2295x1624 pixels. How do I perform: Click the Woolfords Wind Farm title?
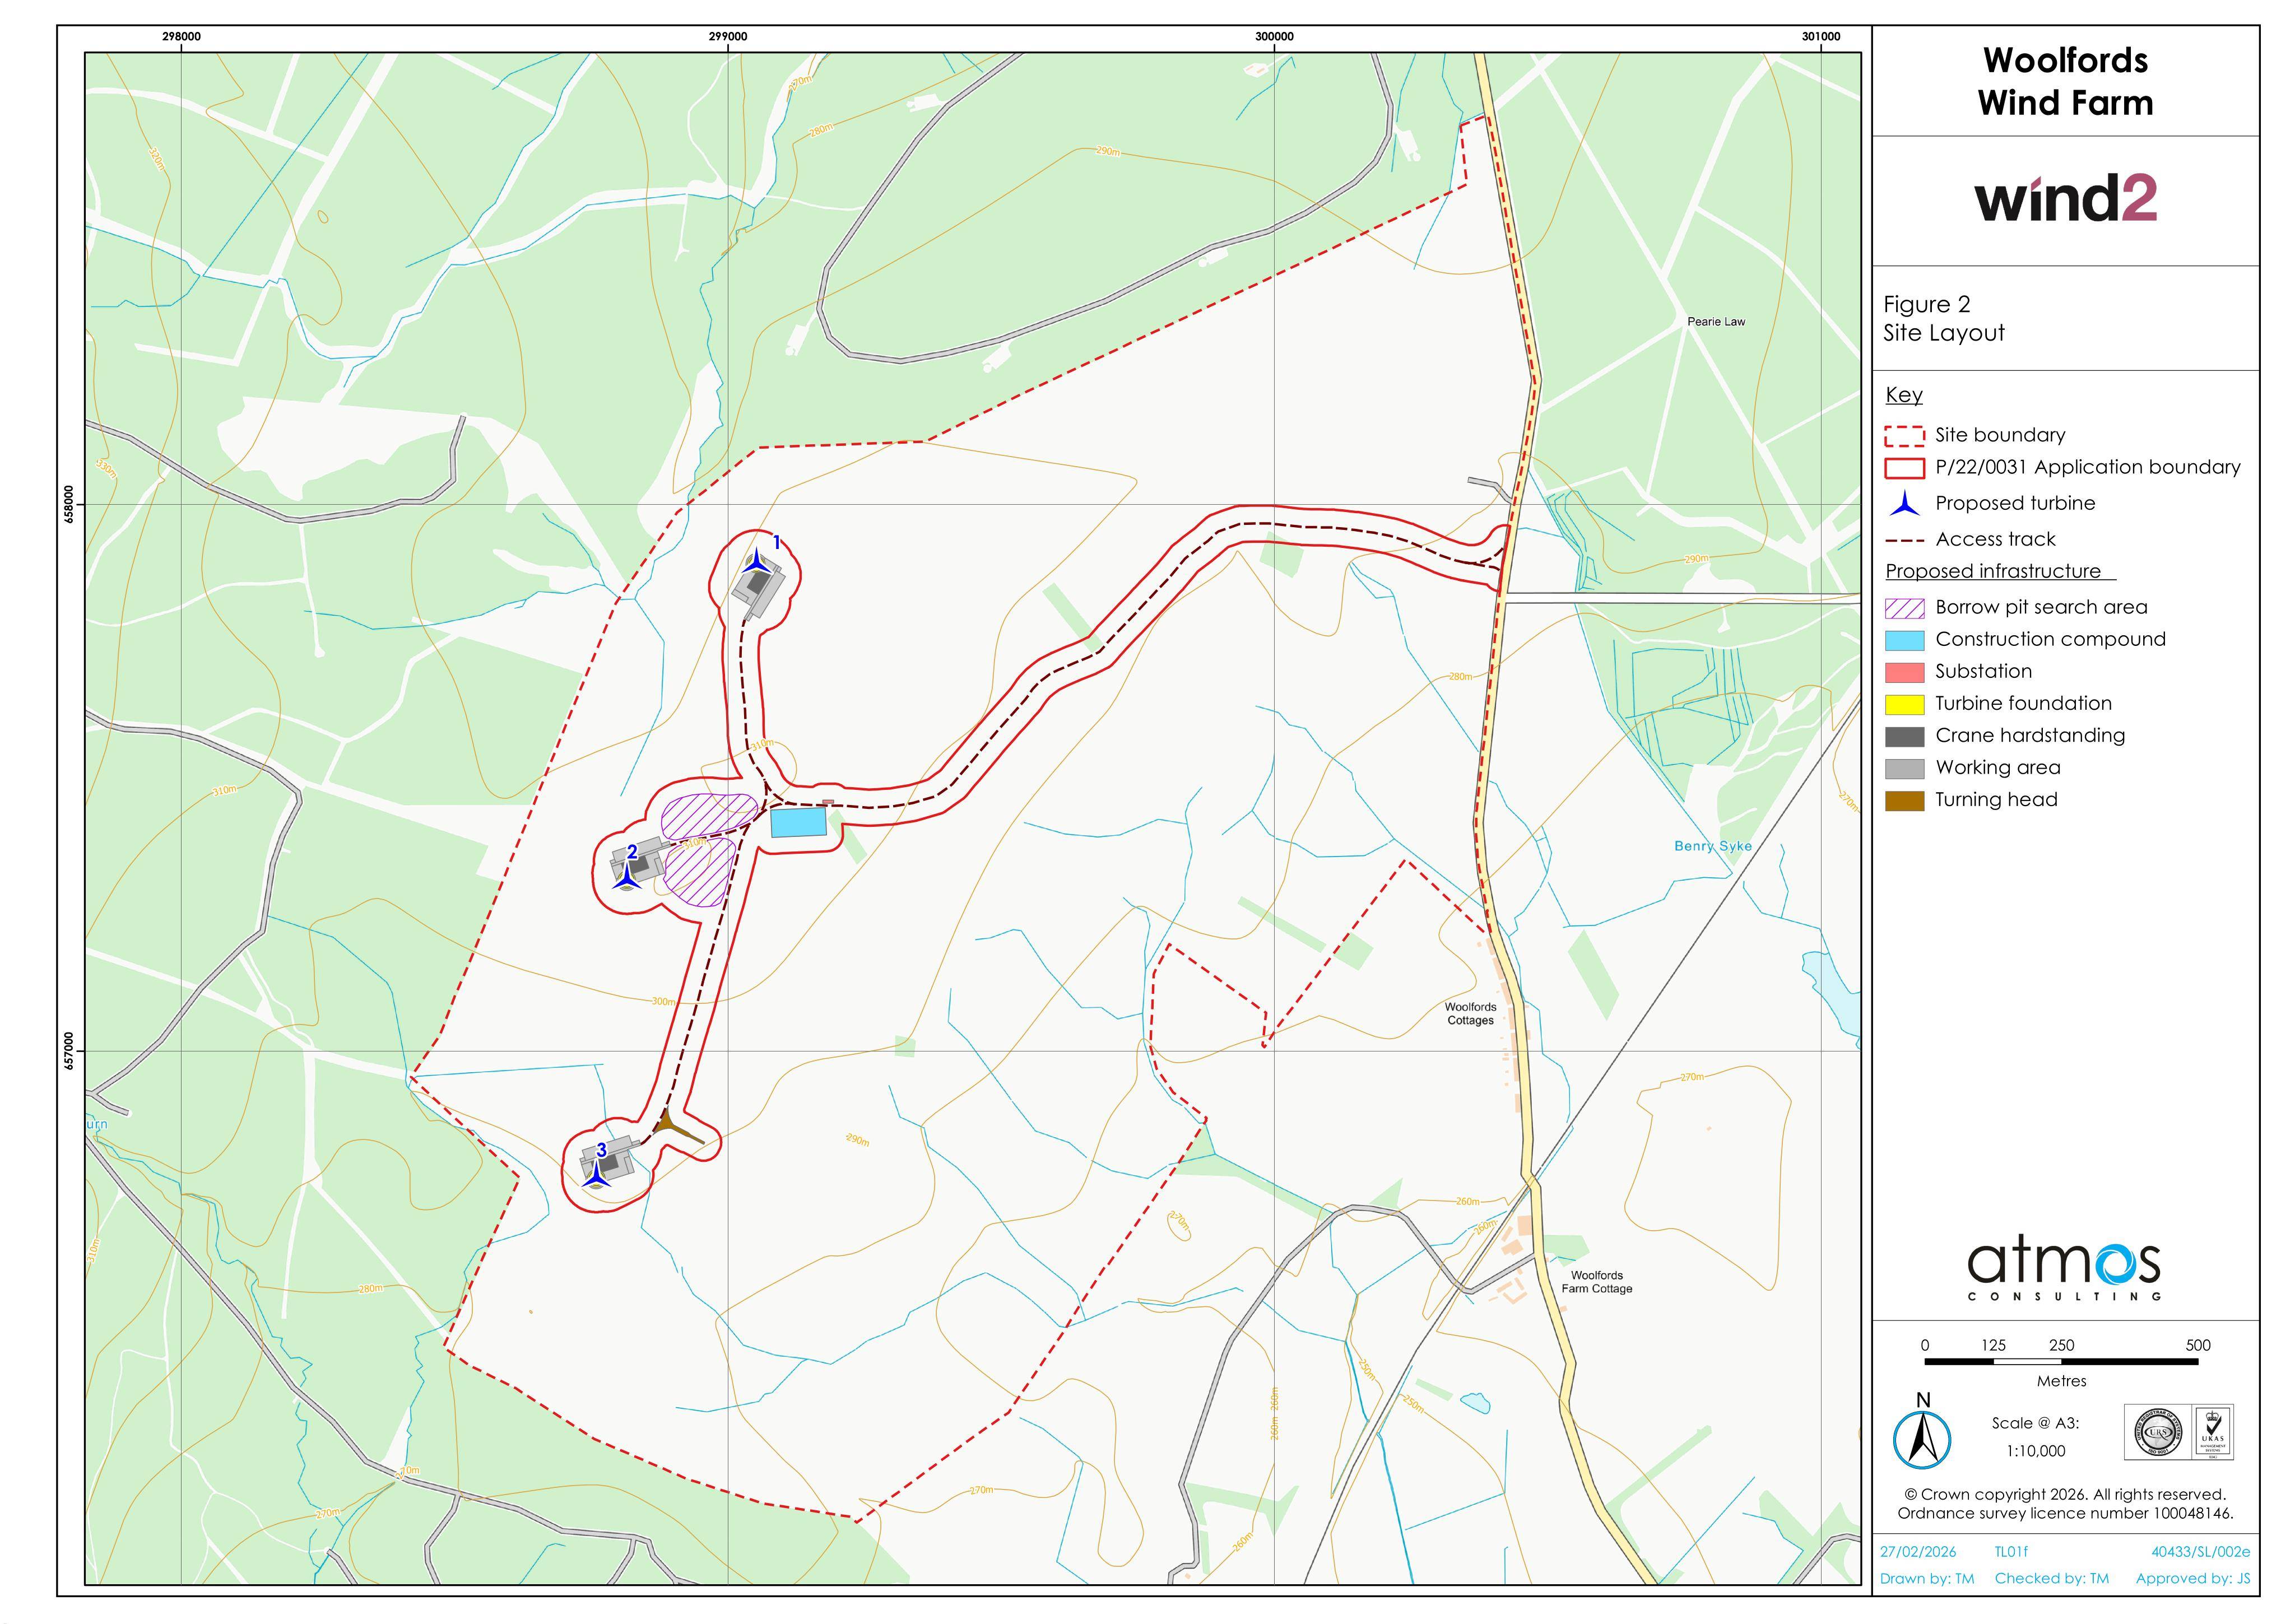click(x=2065, y=81)
